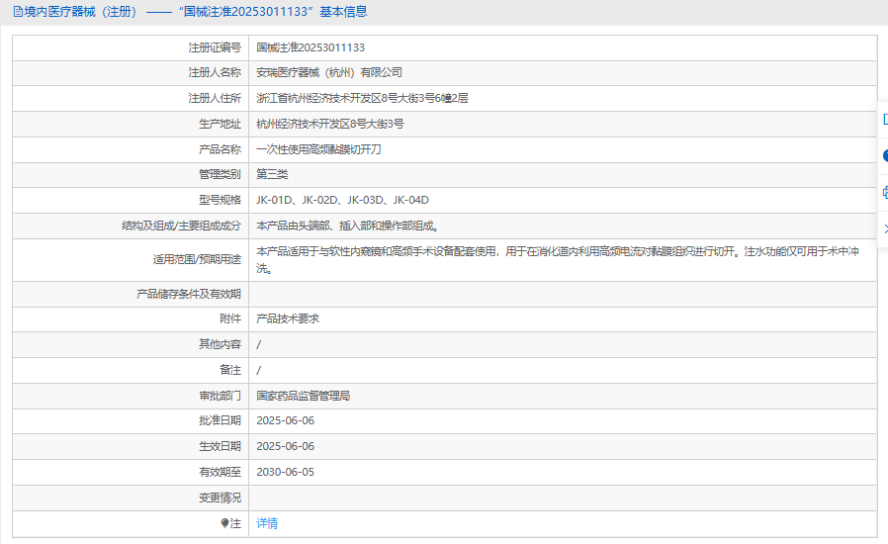
Task: Select the attachment text 产品技术要求
Action: pos(288,319)
